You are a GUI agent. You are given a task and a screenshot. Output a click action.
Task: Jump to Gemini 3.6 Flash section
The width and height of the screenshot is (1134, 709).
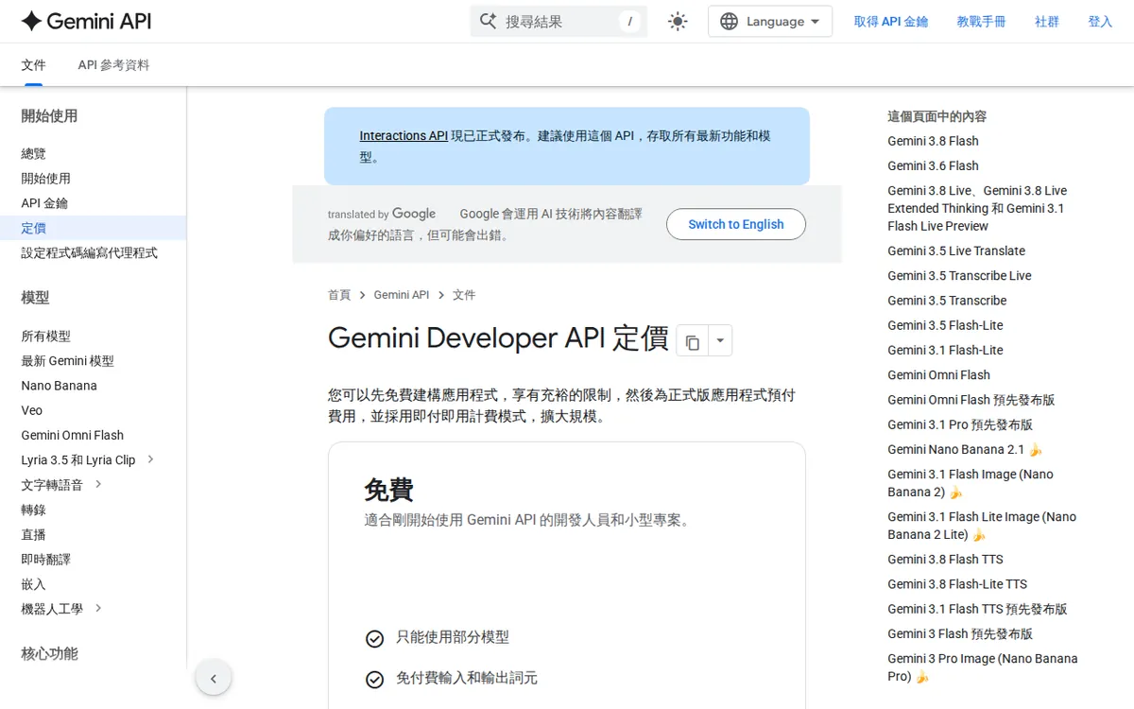pos(933,165)
